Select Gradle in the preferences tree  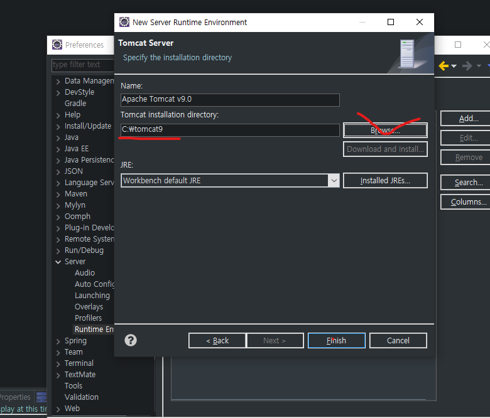point(75,104)
